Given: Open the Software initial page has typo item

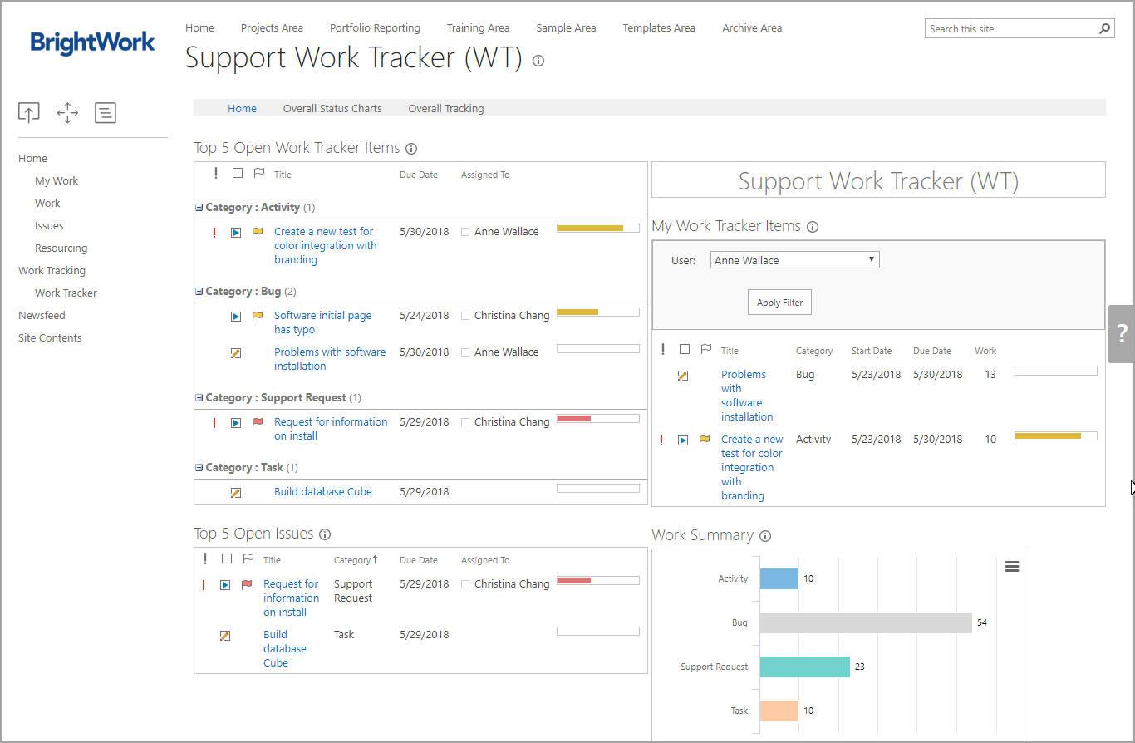Looking at the screenshot, I should [323, 322].
